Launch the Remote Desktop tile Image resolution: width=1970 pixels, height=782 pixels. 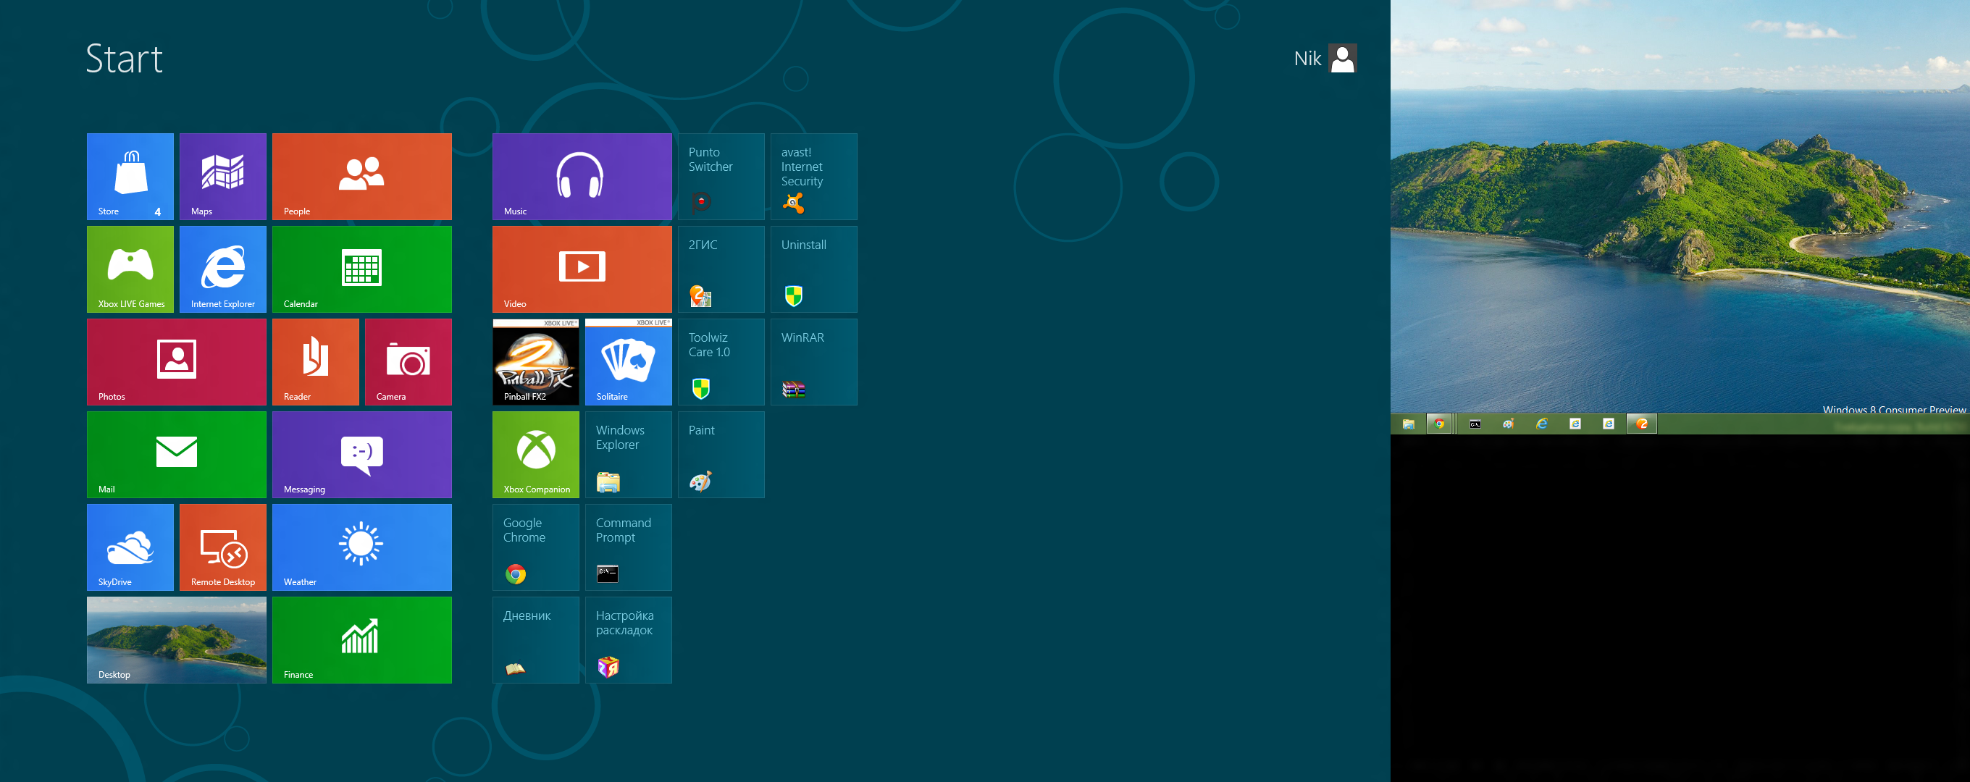tap(222, 547)
